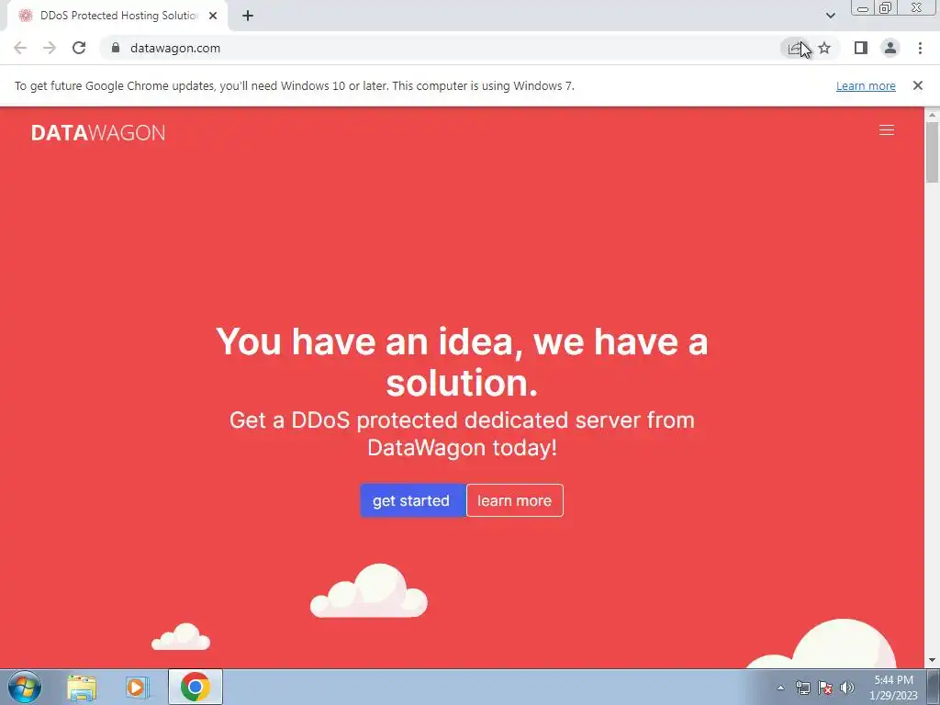Dismiss the Chrome update notification bar
Image resolution: width=940 pixels, height=705 pixels.
coord(918,85)
